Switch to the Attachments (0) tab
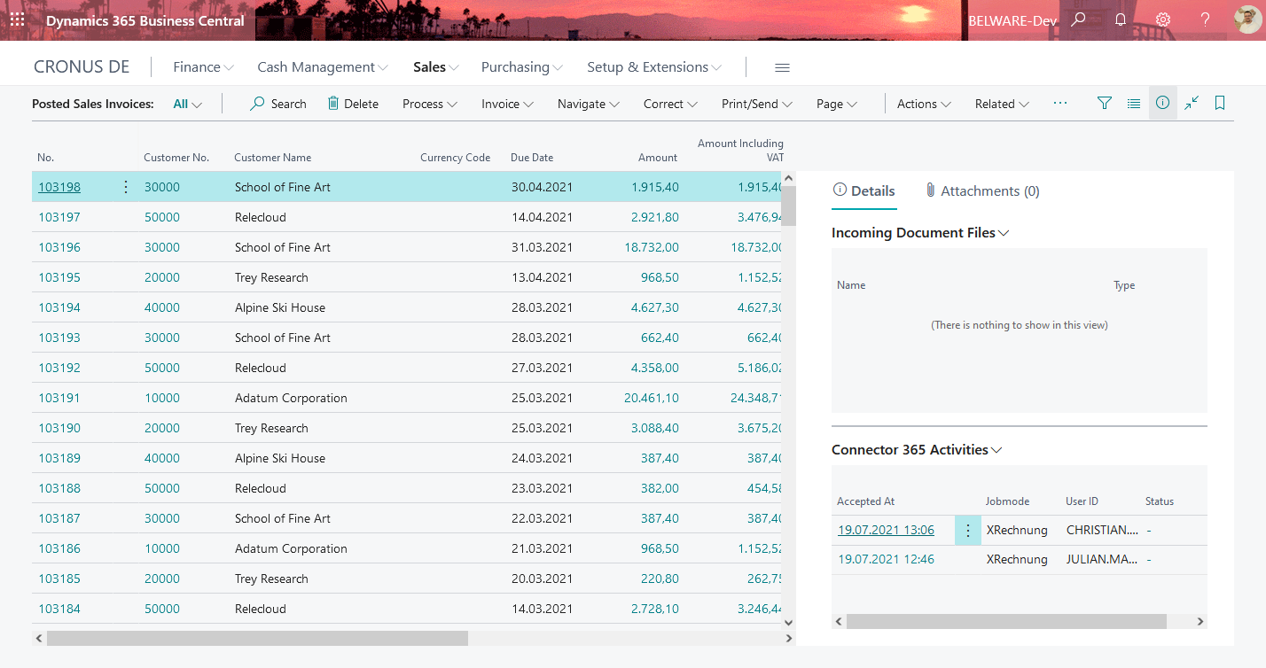The height and width of the screenshot is (668, 1266). (982, 190)
